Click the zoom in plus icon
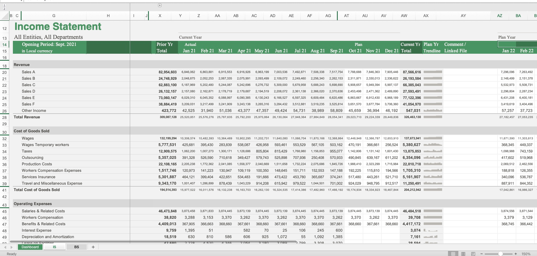This screenshot has height=256, width=537. tap(516, 254)
